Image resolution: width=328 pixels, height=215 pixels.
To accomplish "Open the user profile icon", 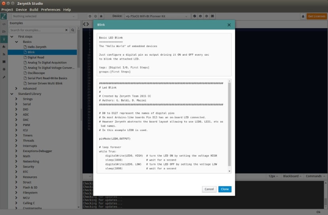I will pyautogui.click(x=303, y=16).
